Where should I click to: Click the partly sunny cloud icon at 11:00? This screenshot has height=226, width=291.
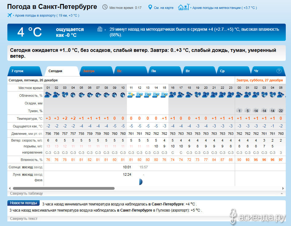coord(131,95)
